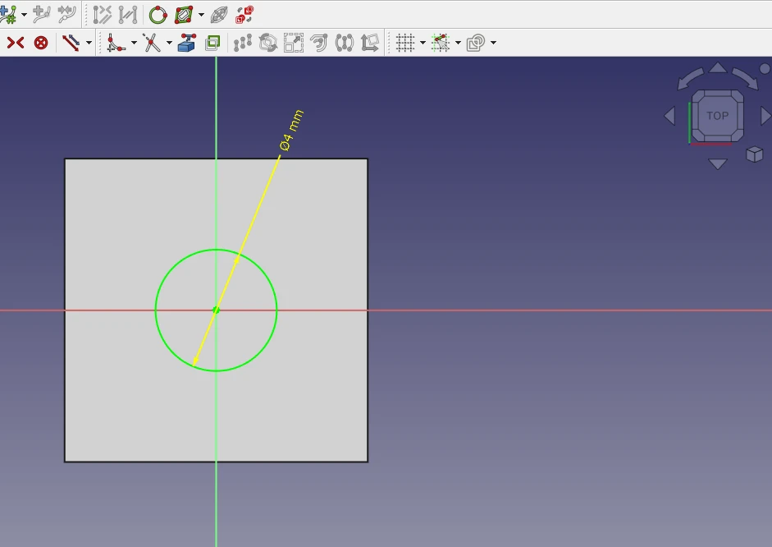Open the dimension constraint dropdown arrow
Viewport: 772px width, 547px height.
pos(89,43)
